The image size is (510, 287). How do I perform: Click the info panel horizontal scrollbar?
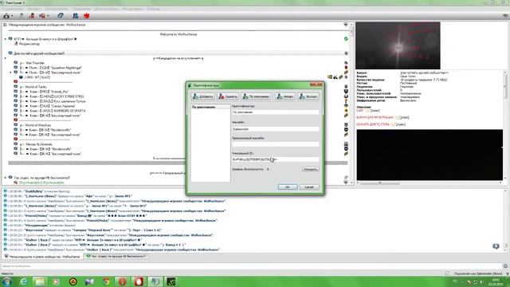430,183
